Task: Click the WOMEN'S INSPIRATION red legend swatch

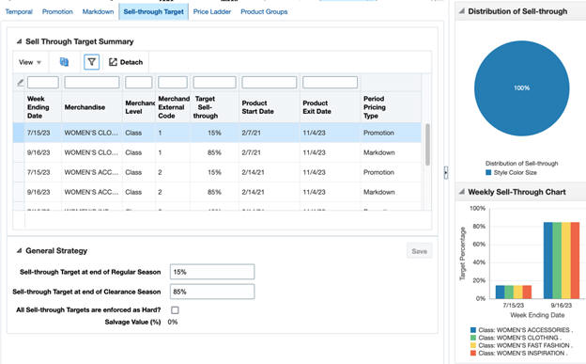Action: click(473, 353)
